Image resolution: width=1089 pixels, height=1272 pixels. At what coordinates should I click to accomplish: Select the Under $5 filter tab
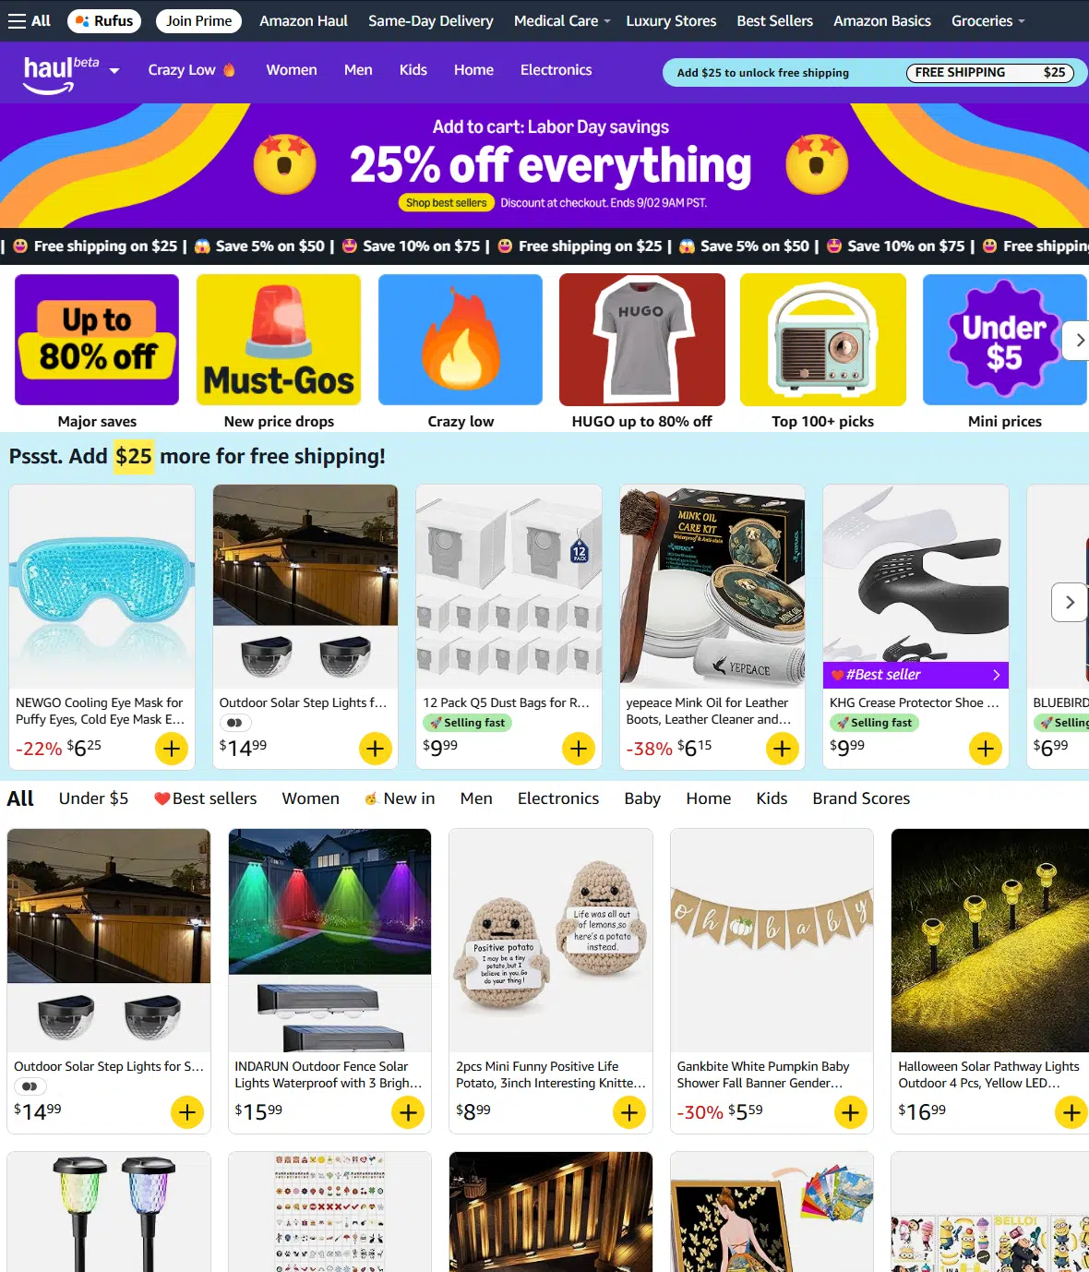click(93, 798)
